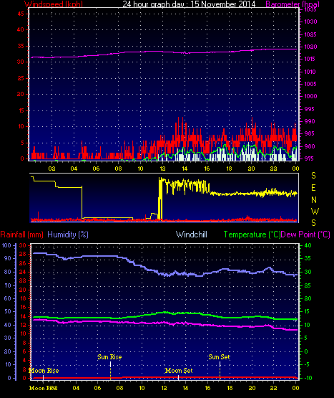334x398 pixels.
Task: Click the 12 hour tick under wind graph
Action: click(x=162, y=169)
